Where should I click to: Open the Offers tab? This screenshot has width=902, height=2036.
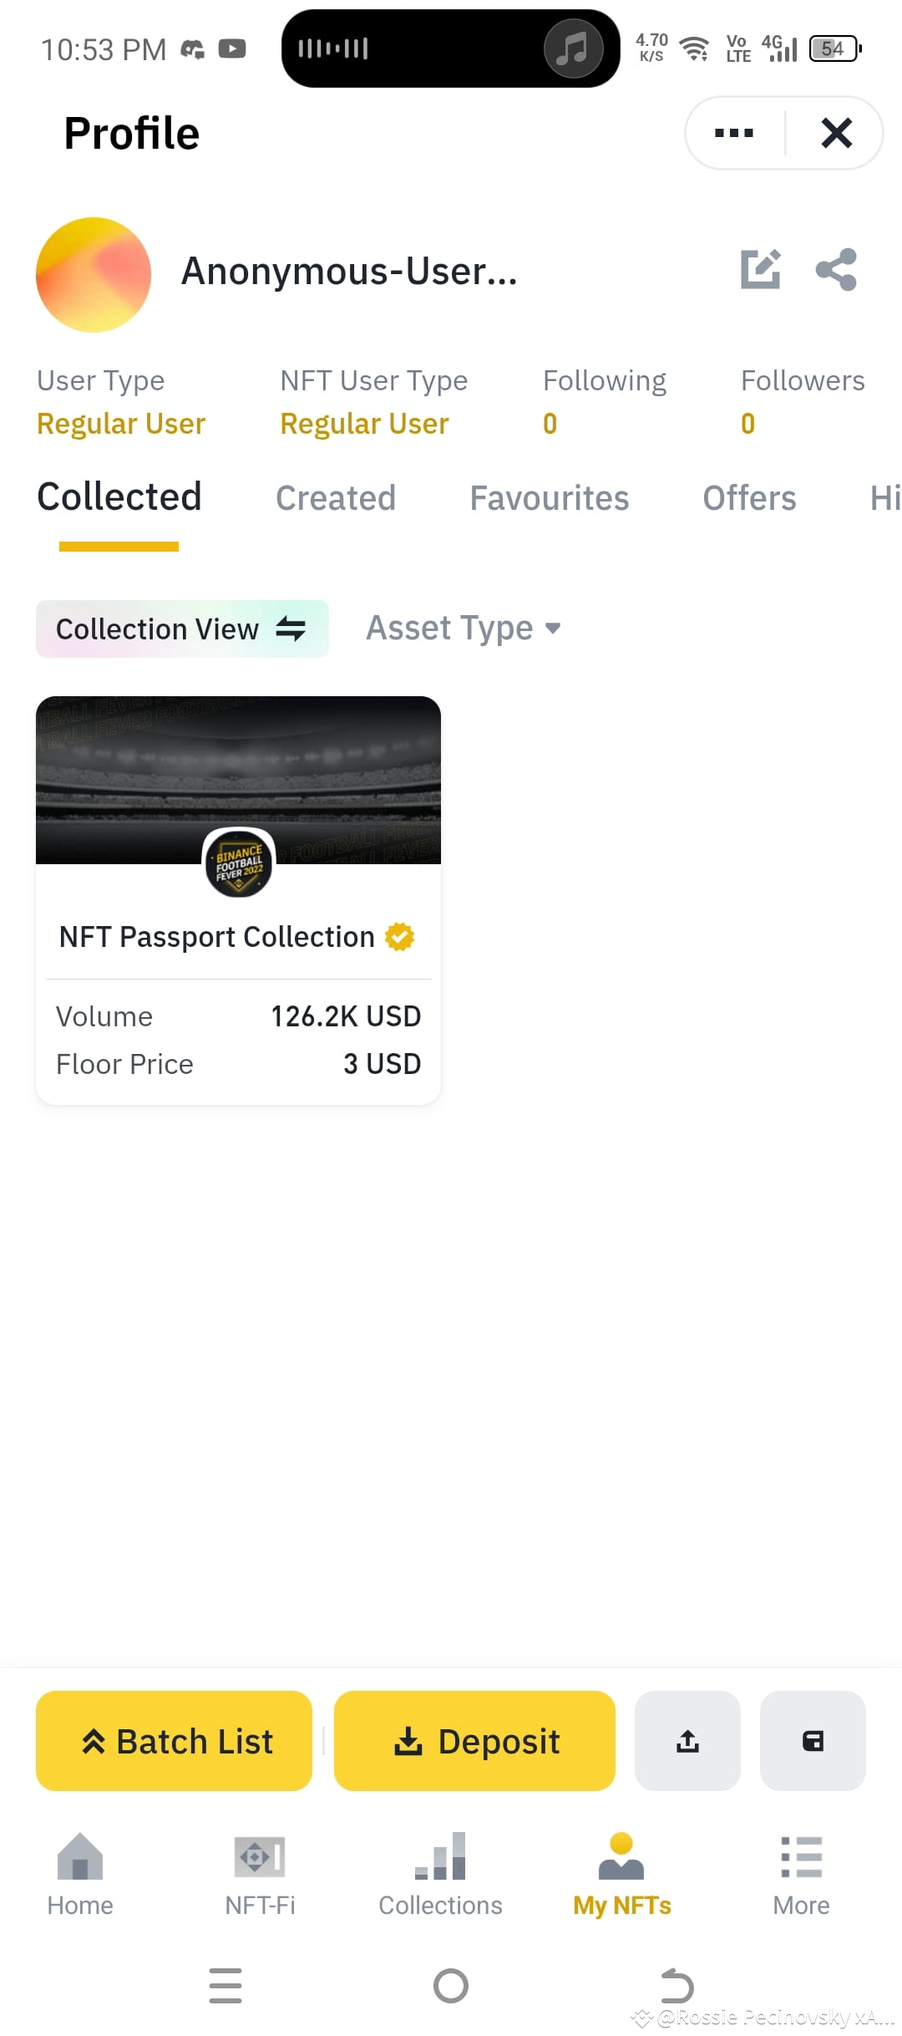750,498
